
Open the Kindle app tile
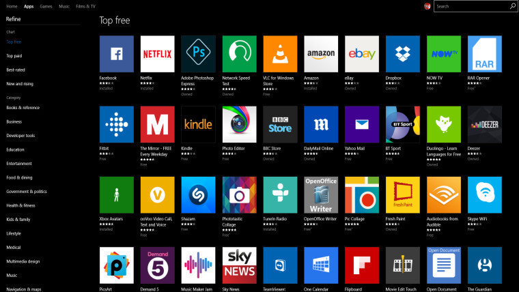click(x=198, y=124)
